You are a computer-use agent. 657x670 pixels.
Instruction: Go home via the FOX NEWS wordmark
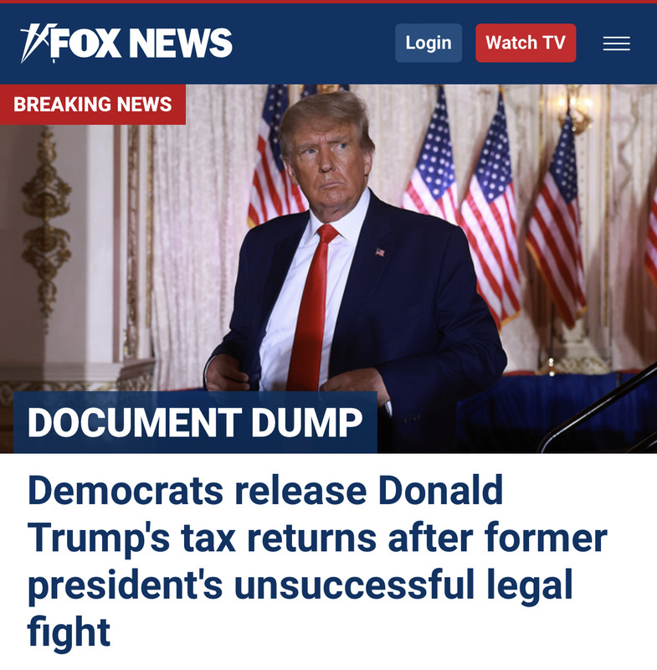tap(141, 43)
